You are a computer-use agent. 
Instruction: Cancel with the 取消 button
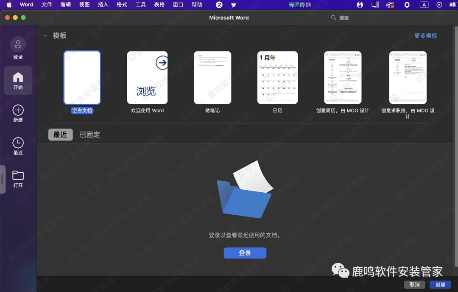414,284
